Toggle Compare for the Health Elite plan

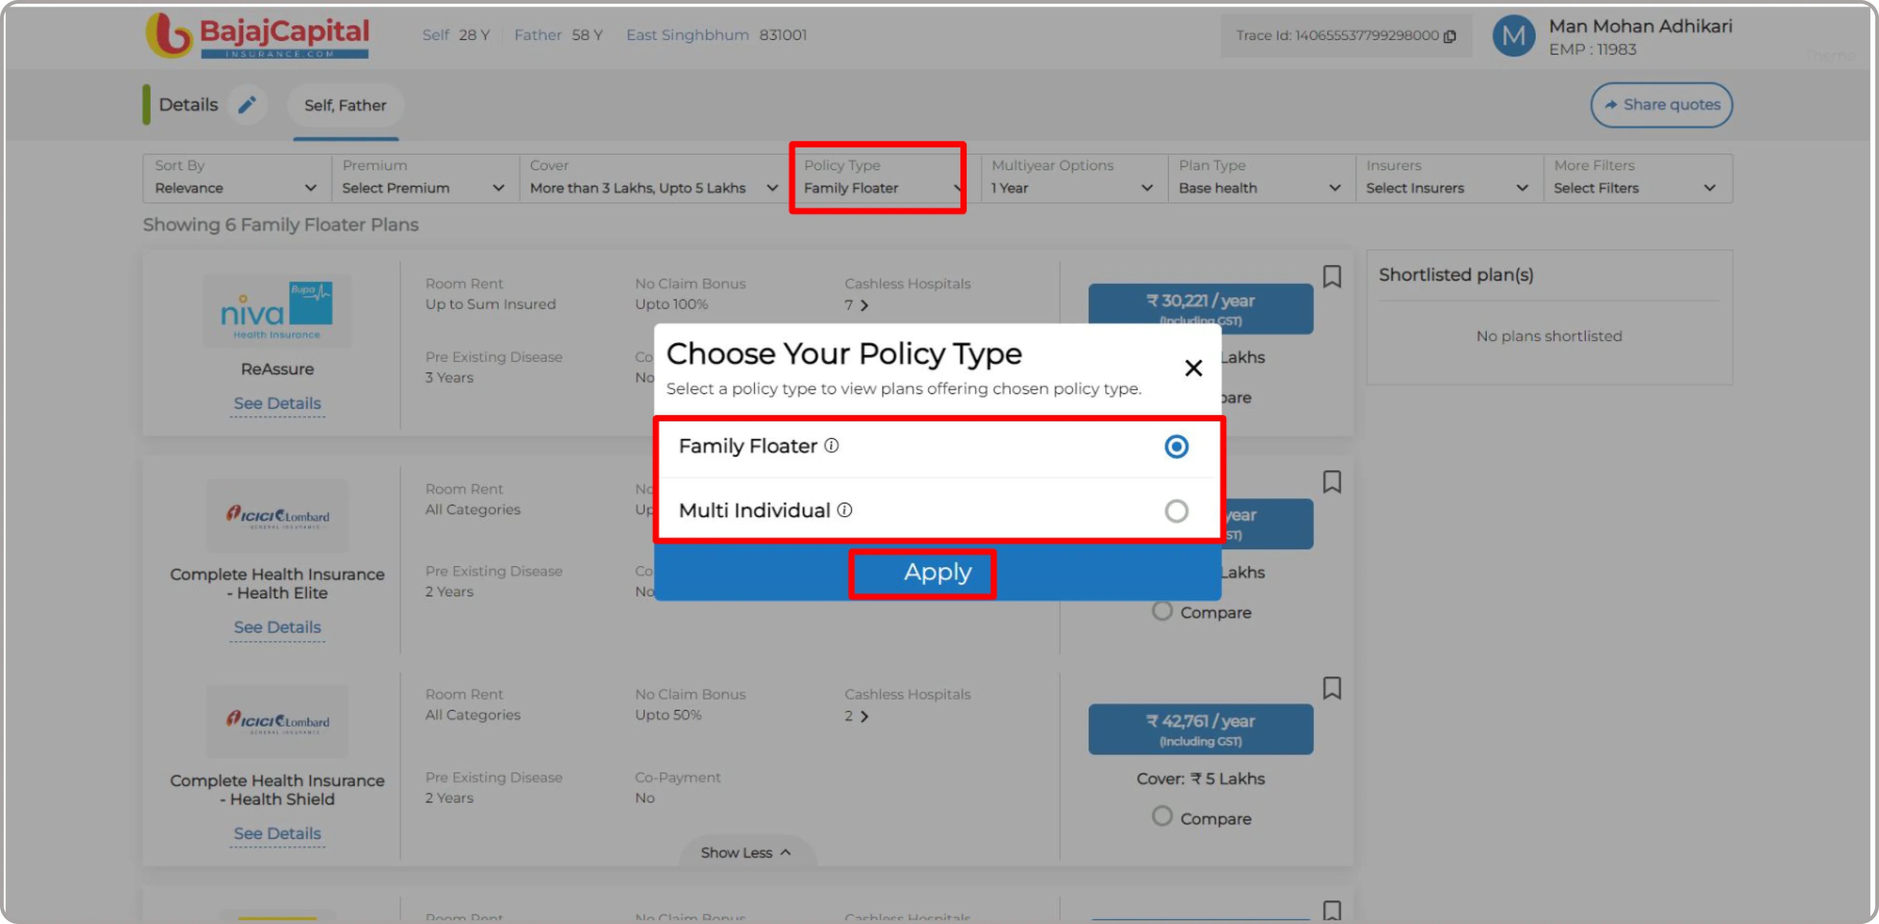click(1162, 611)
